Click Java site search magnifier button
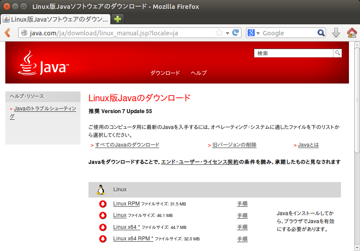The image size is (360, 251). point(337,53)
